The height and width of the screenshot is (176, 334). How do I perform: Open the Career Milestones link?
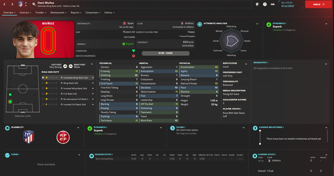[271, 127]
